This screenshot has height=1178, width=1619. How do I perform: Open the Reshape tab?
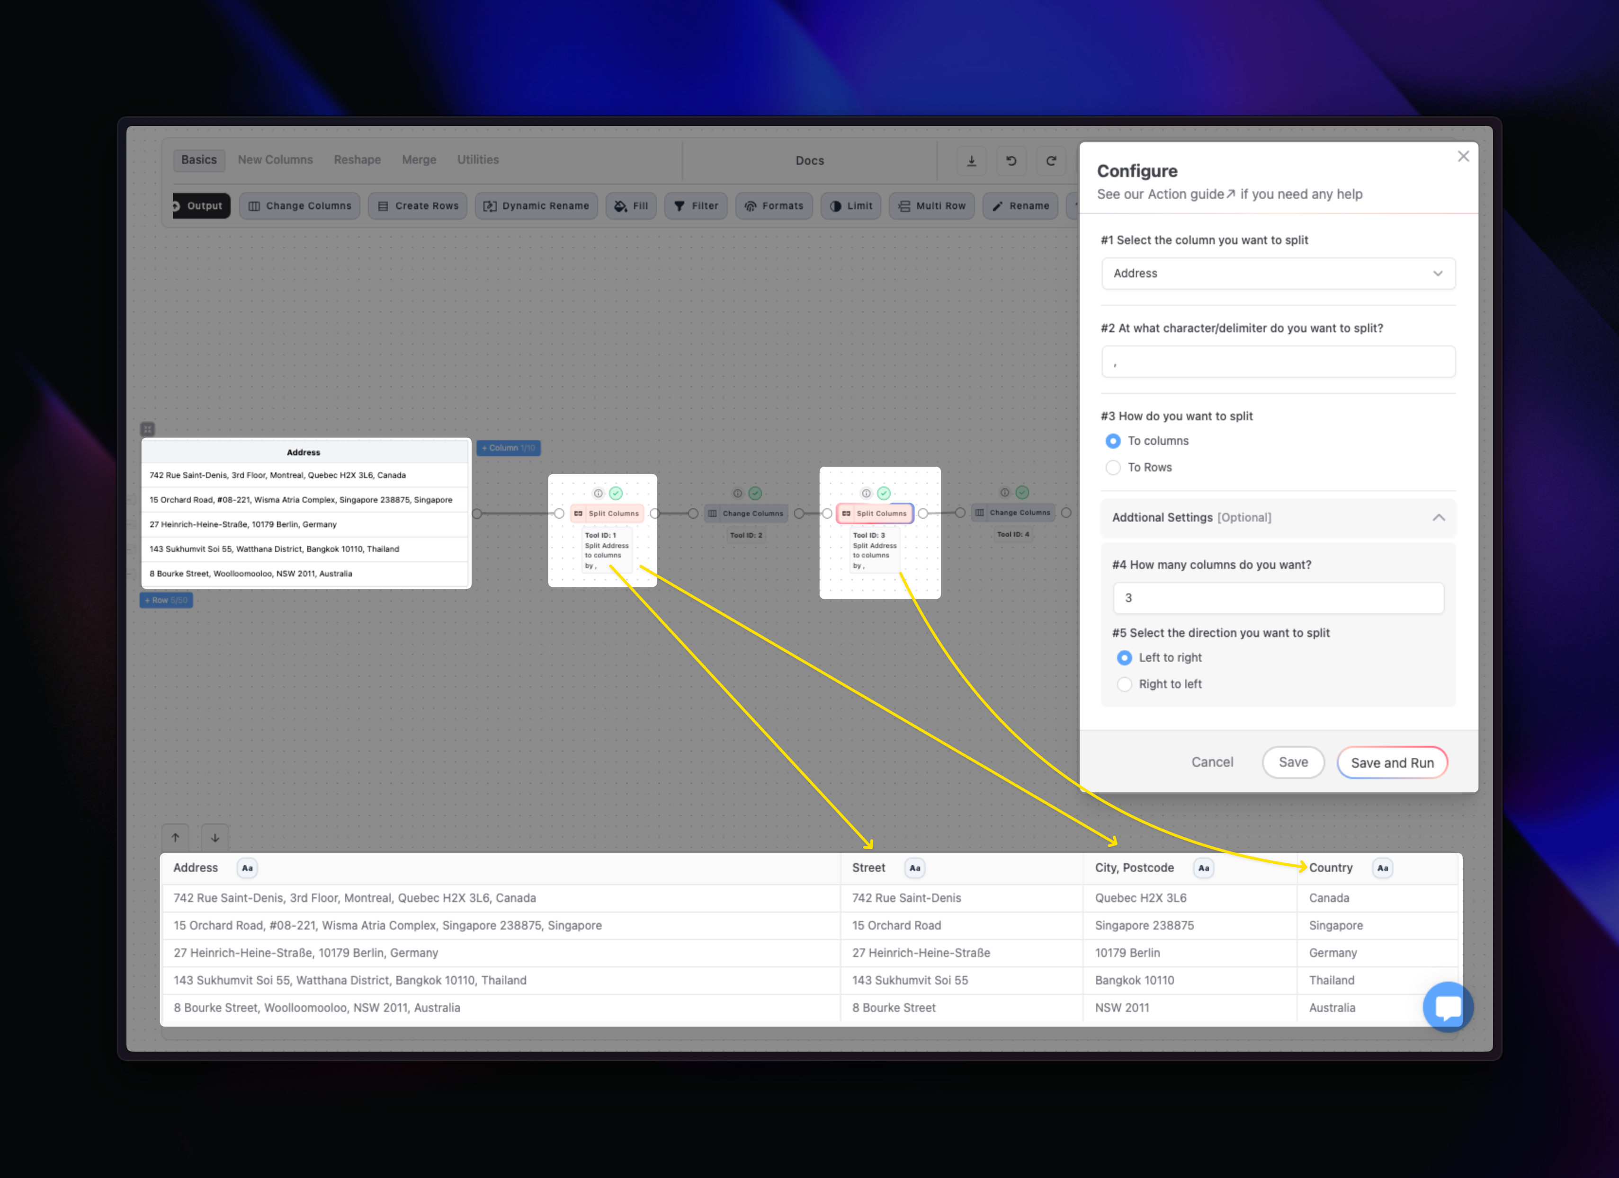click(357, 160)
